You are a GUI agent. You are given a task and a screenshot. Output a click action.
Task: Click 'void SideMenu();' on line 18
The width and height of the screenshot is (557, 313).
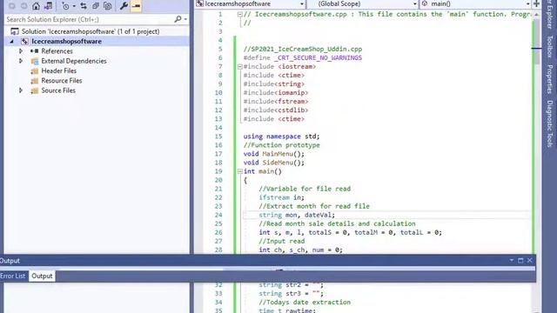coord(274,163)
